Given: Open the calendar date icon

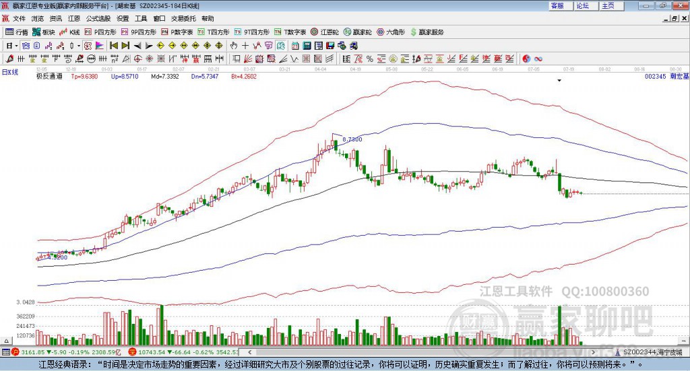Looking at the screenshot, I should [x=295, y=46].
